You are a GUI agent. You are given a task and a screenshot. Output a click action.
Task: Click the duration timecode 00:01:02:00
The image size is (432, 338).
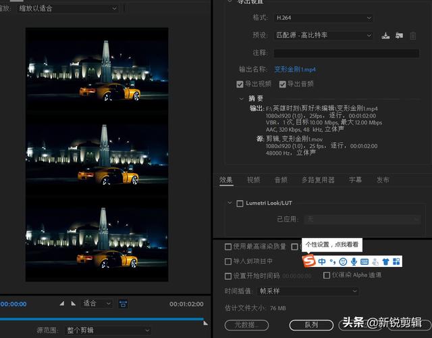186,304
